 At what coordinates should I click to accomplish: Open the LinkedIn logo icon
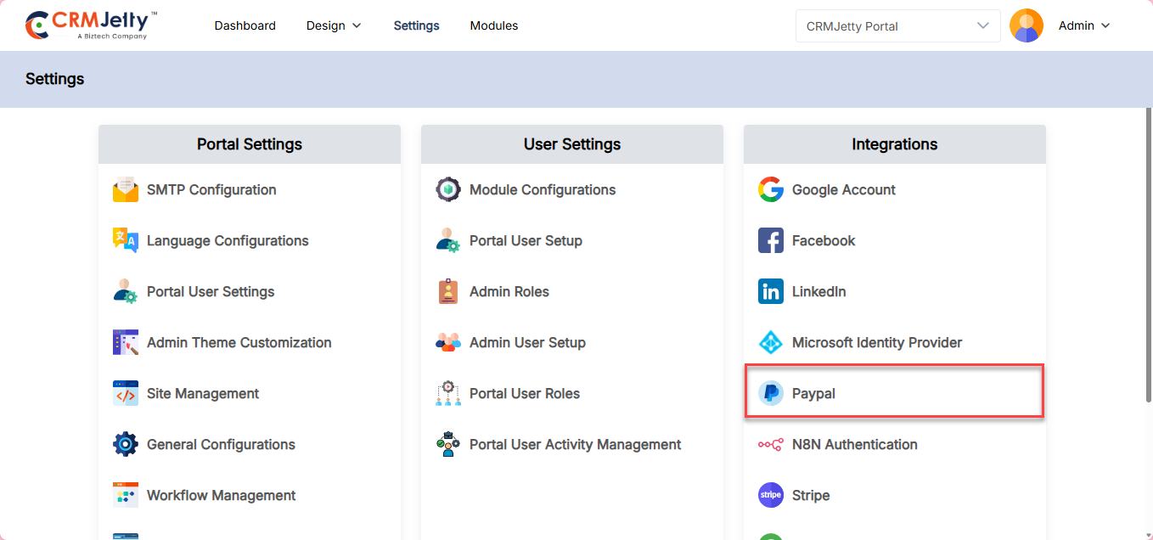click(x=771, y=292)
